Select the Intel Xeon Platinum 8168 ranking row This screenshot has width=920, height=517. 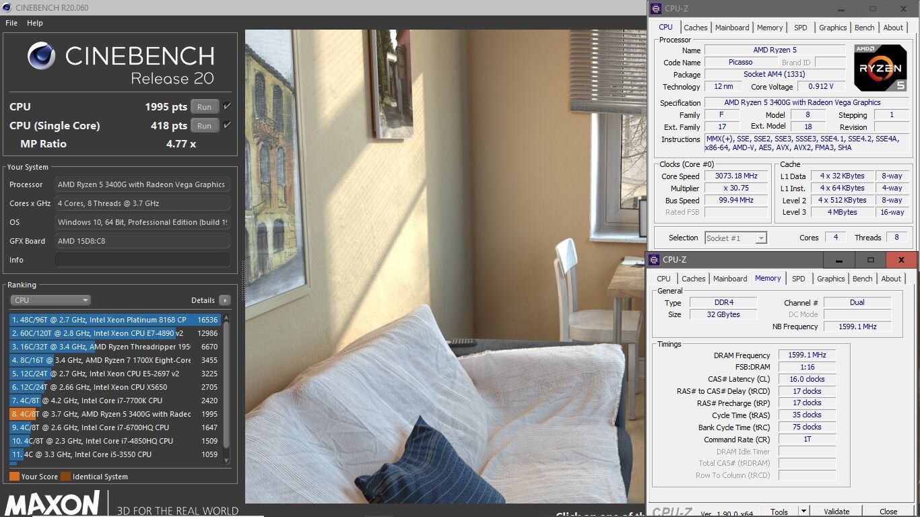tap(115, 320)
